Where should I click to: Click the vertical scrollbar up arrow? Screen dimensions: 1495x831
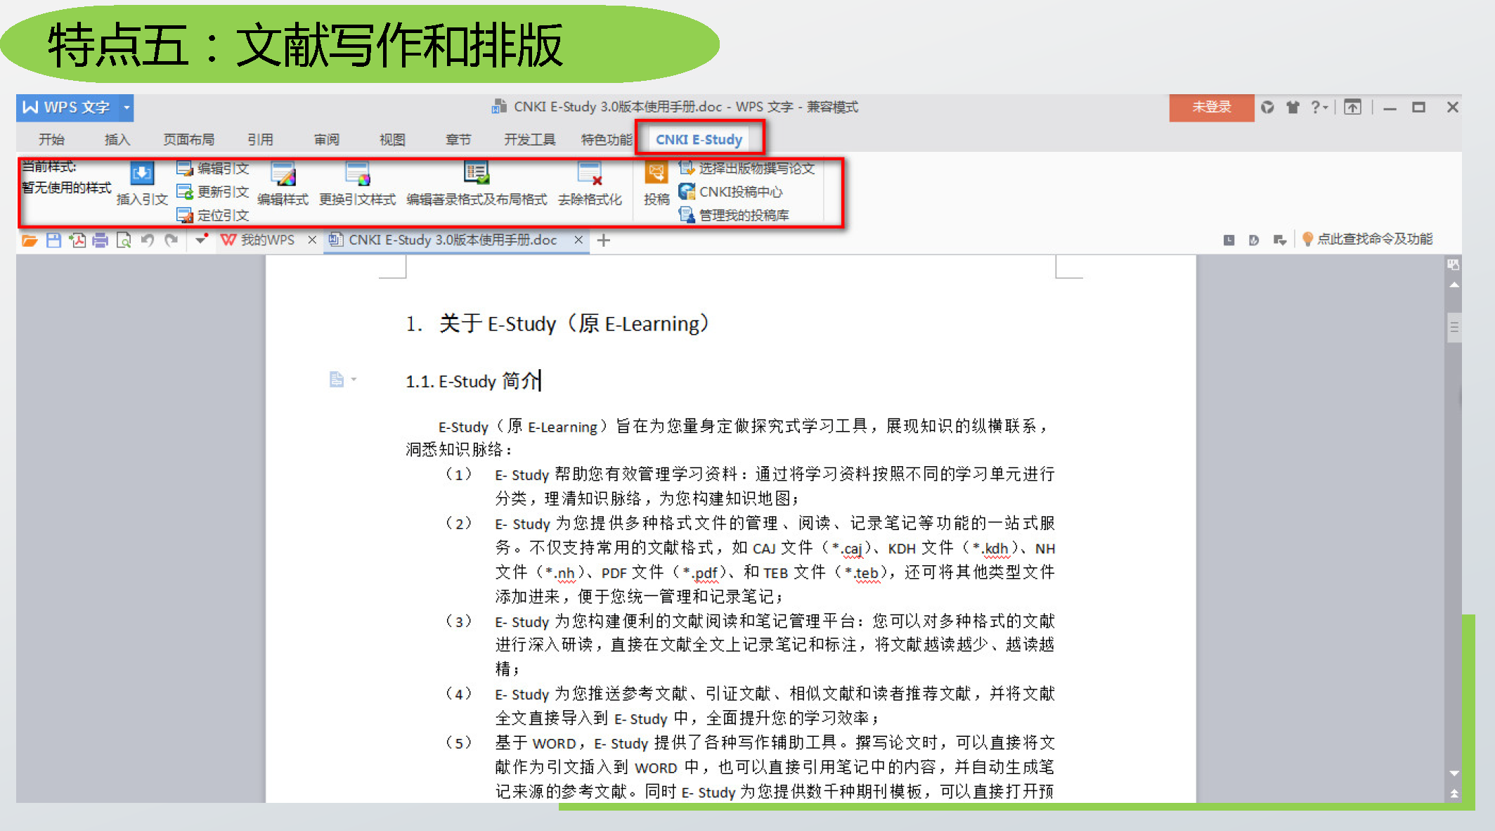[x=1454, y=285]
